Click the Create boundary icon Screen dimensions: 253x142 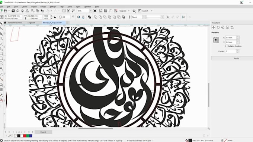coord(124,17)
